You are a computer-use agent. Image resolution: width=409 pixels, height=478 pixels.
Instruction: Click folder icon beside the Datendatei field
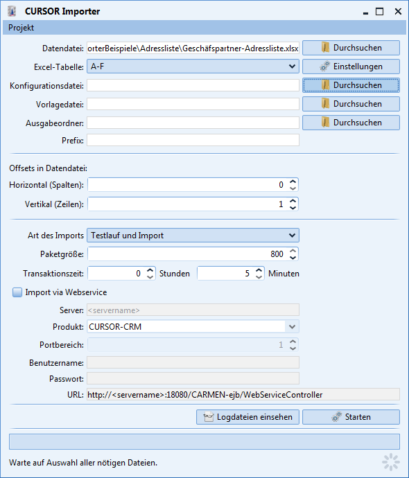(325, 48)
